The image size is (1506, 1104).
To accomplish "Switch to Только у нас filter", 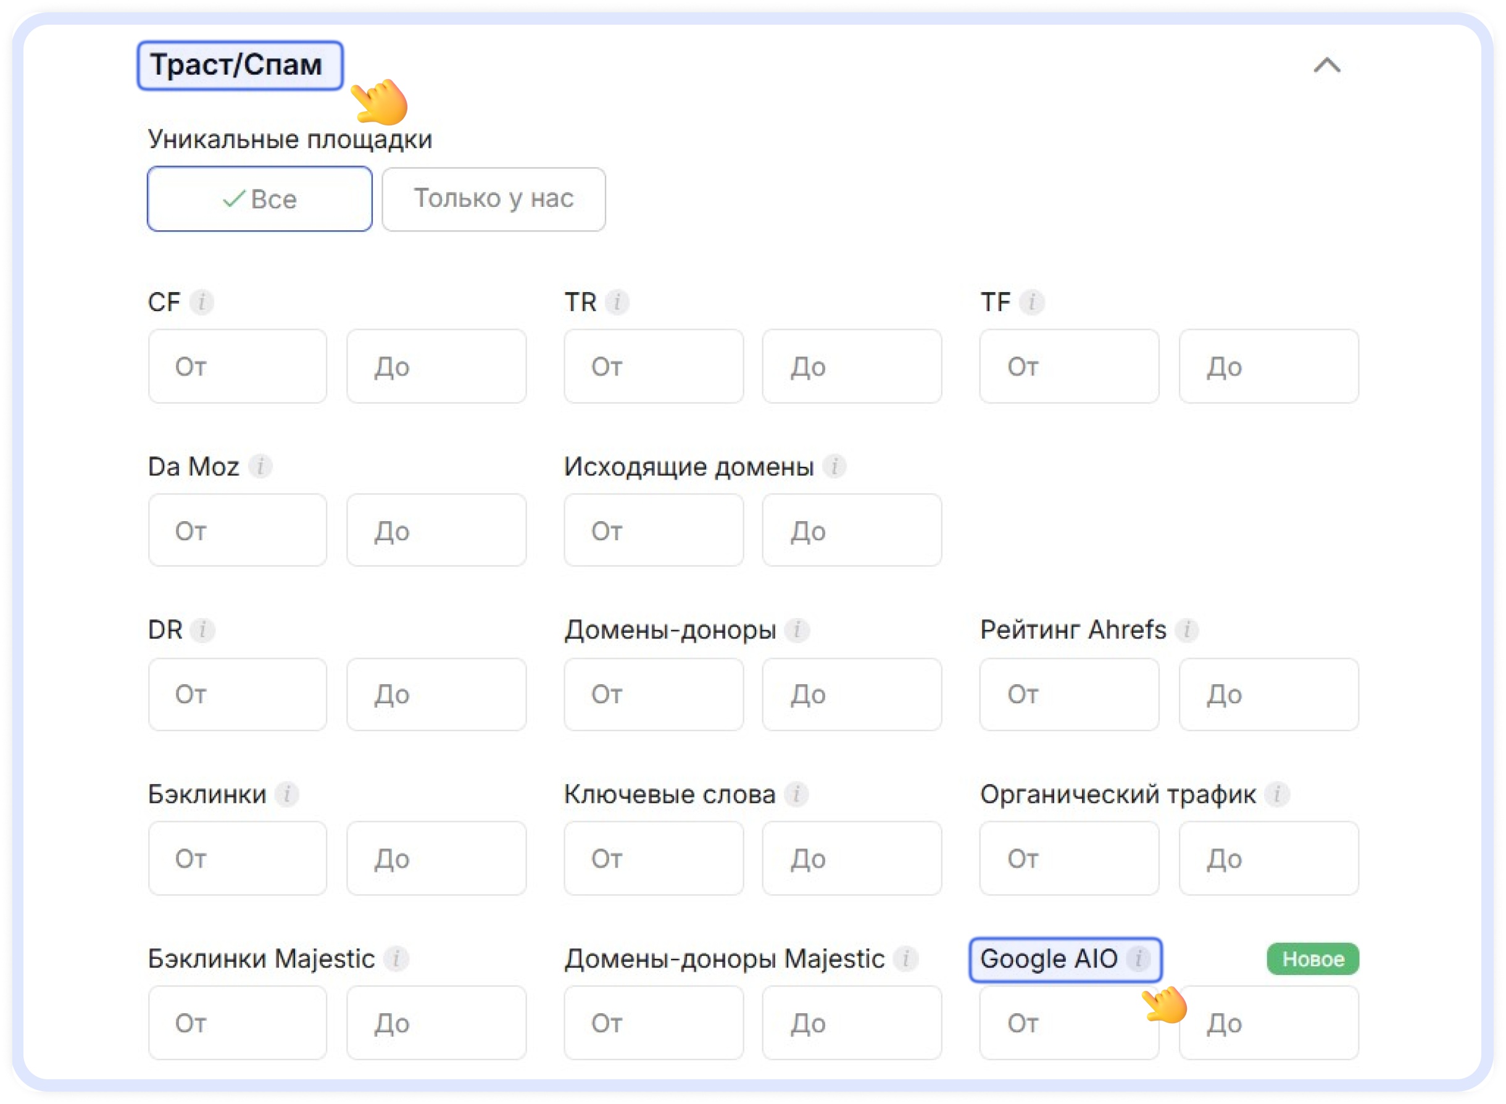I will (x=494, y=199).
